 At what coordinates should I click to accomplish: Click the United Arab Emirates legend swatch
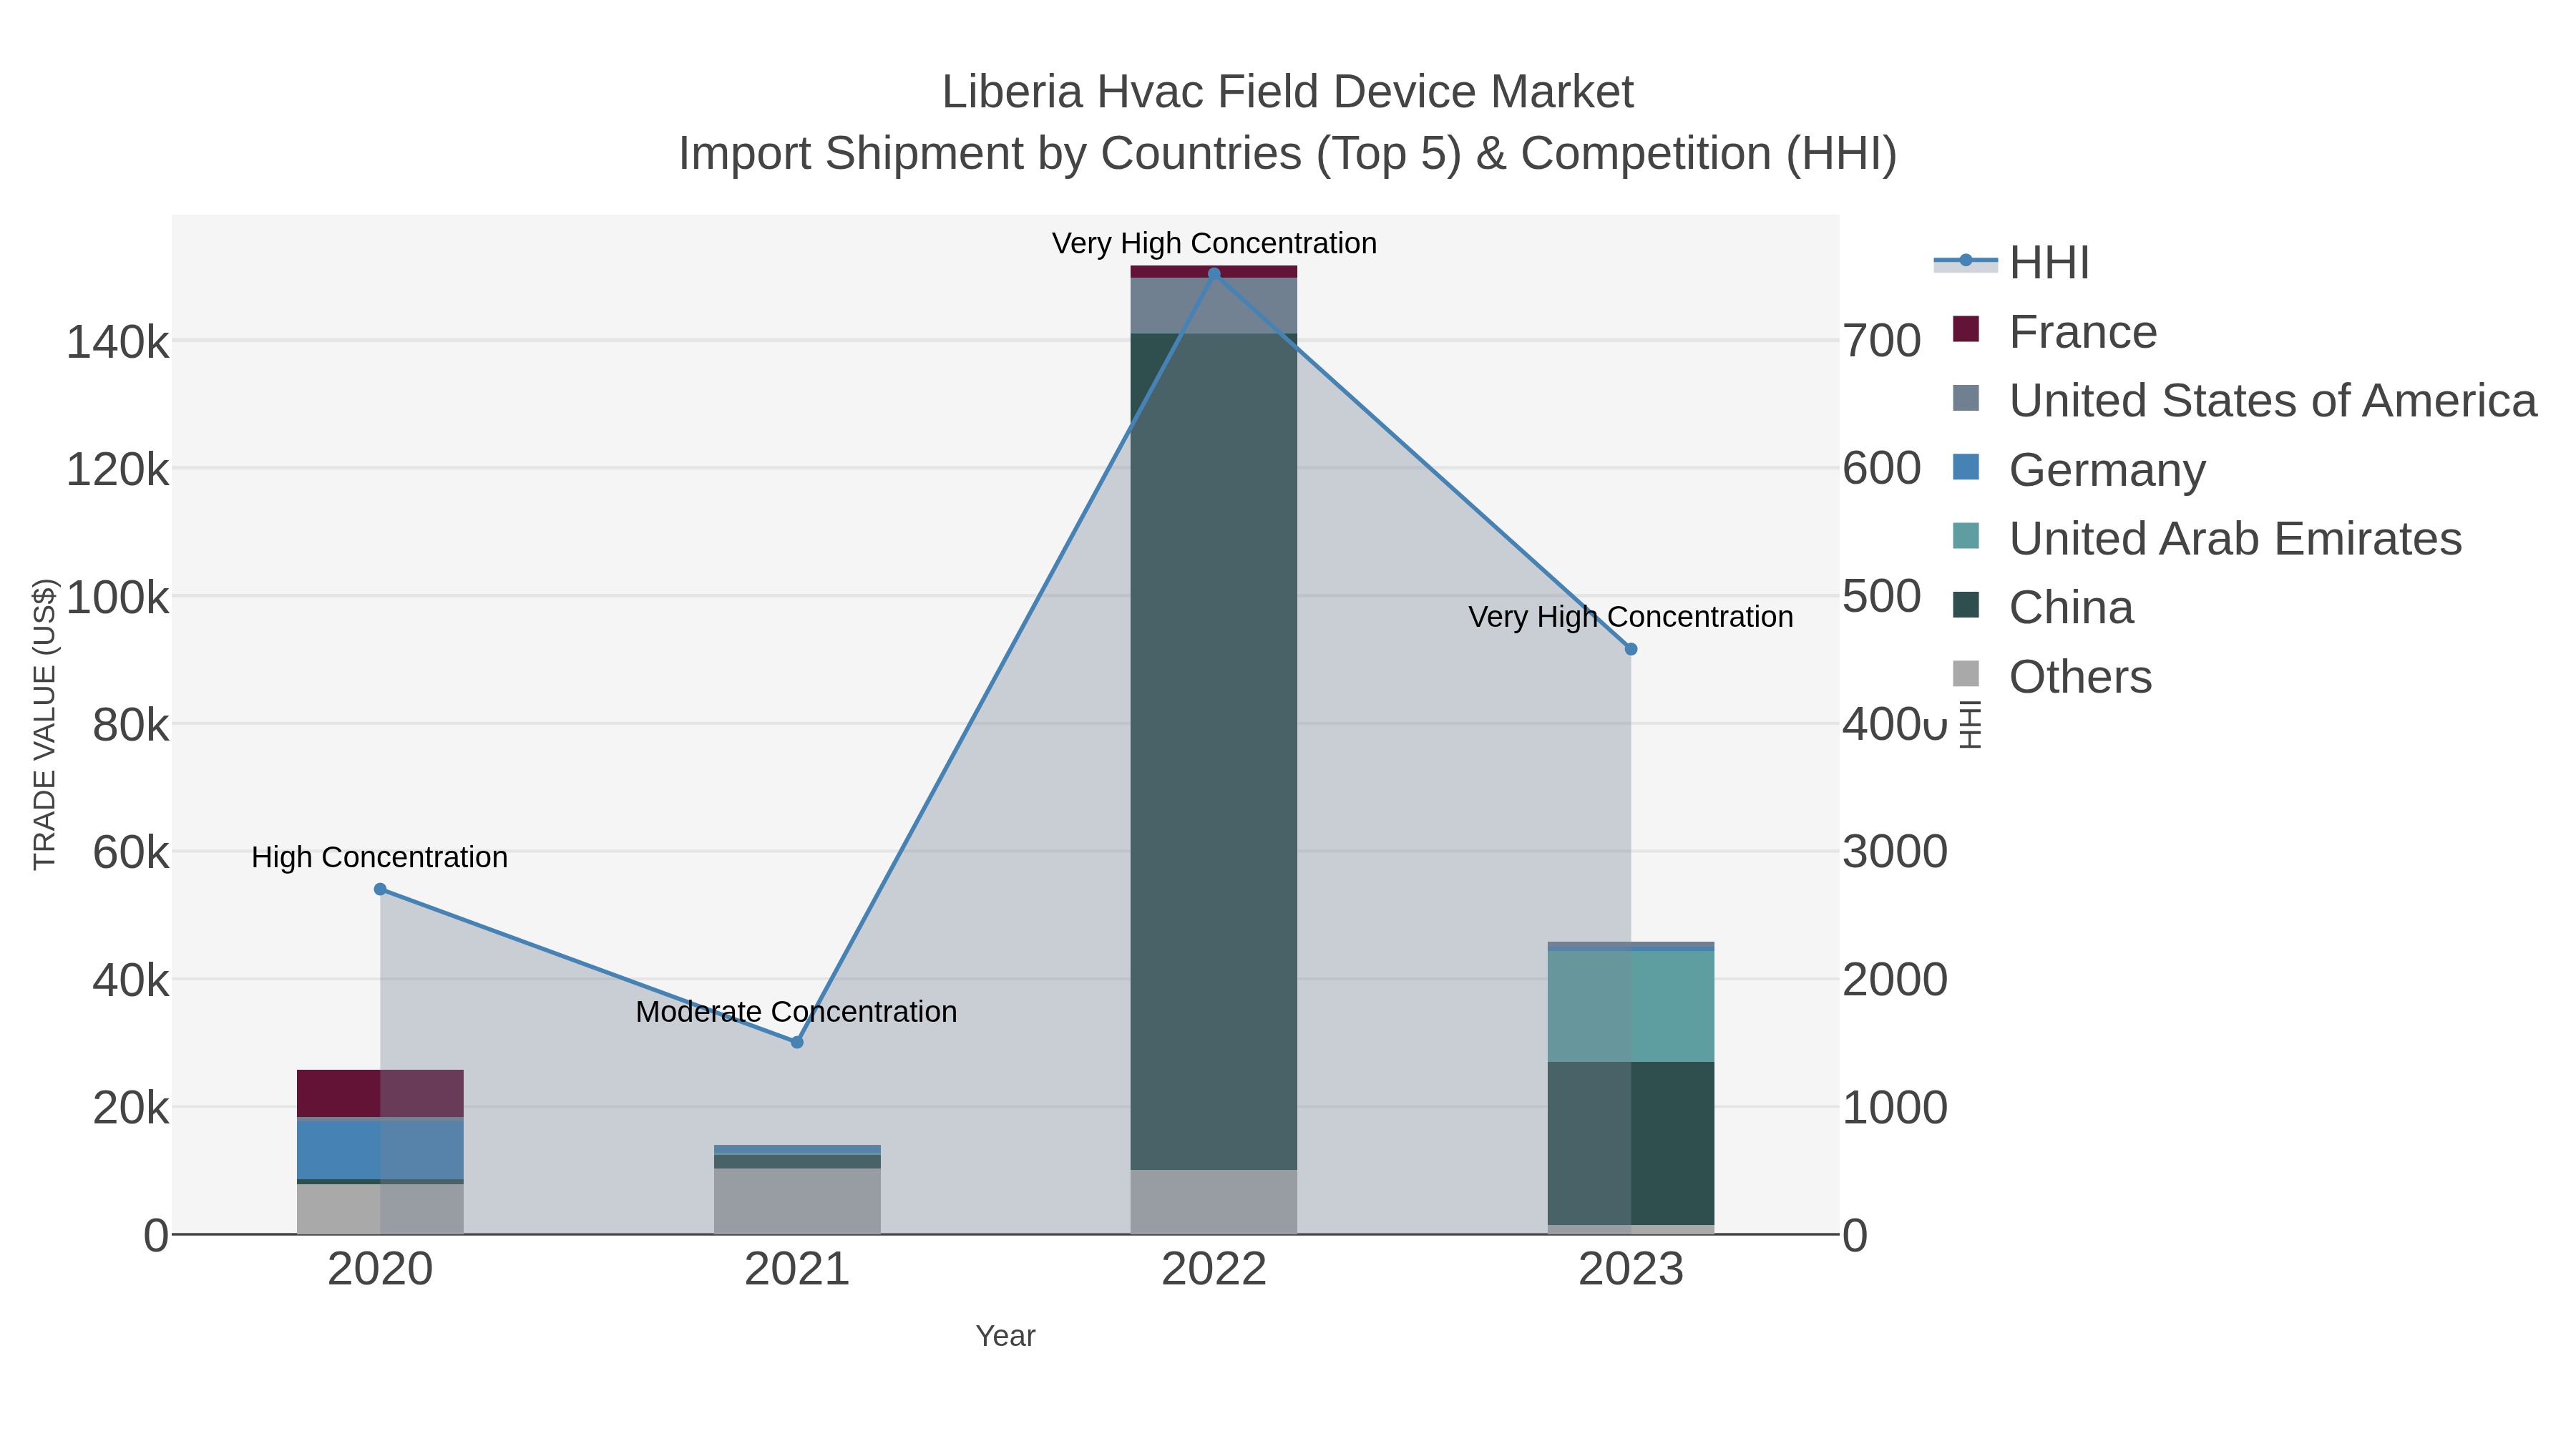(1966, 536)
